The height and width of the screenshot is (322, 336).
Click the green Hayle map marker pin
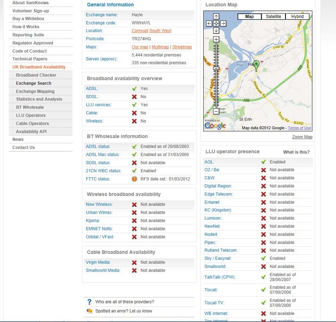click(256, 65)
